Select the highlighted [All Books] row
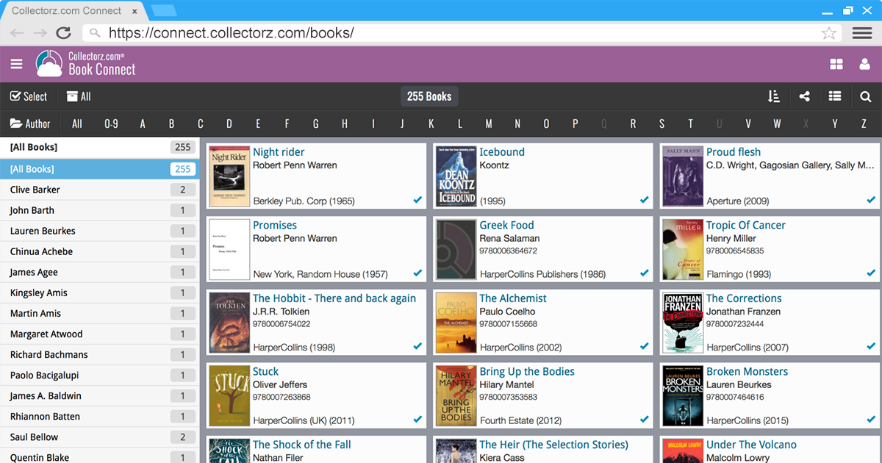 click(99, 169)
